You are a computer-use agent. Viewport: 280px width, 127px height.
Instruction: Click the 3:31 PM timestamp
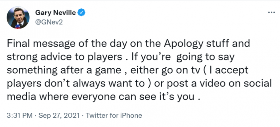[x=20, y=115]
